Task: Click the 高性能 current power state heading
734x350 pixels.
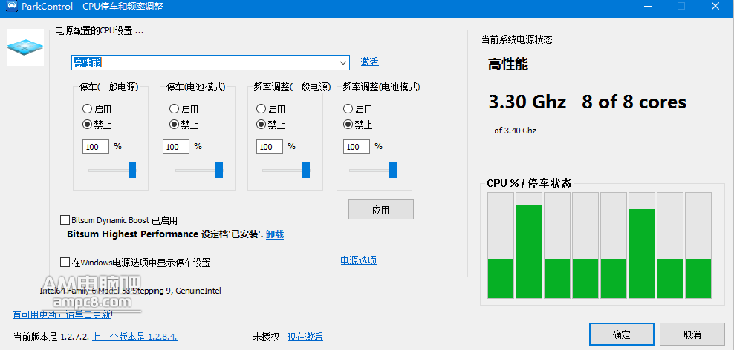Action: tap(508, 64)
